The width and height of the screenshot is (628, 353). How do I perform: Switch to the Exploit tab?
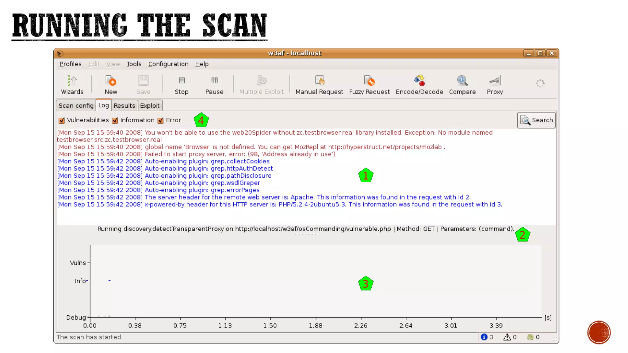(x=150, y=106)
